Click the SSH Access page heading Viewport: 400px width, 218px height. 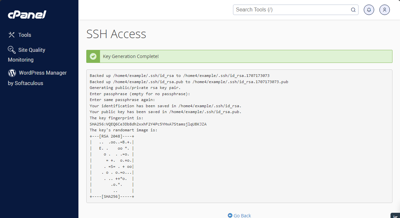(116, 34)
